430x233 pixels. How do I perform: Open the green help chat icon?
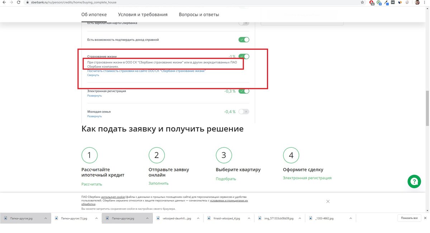[414, 181]
